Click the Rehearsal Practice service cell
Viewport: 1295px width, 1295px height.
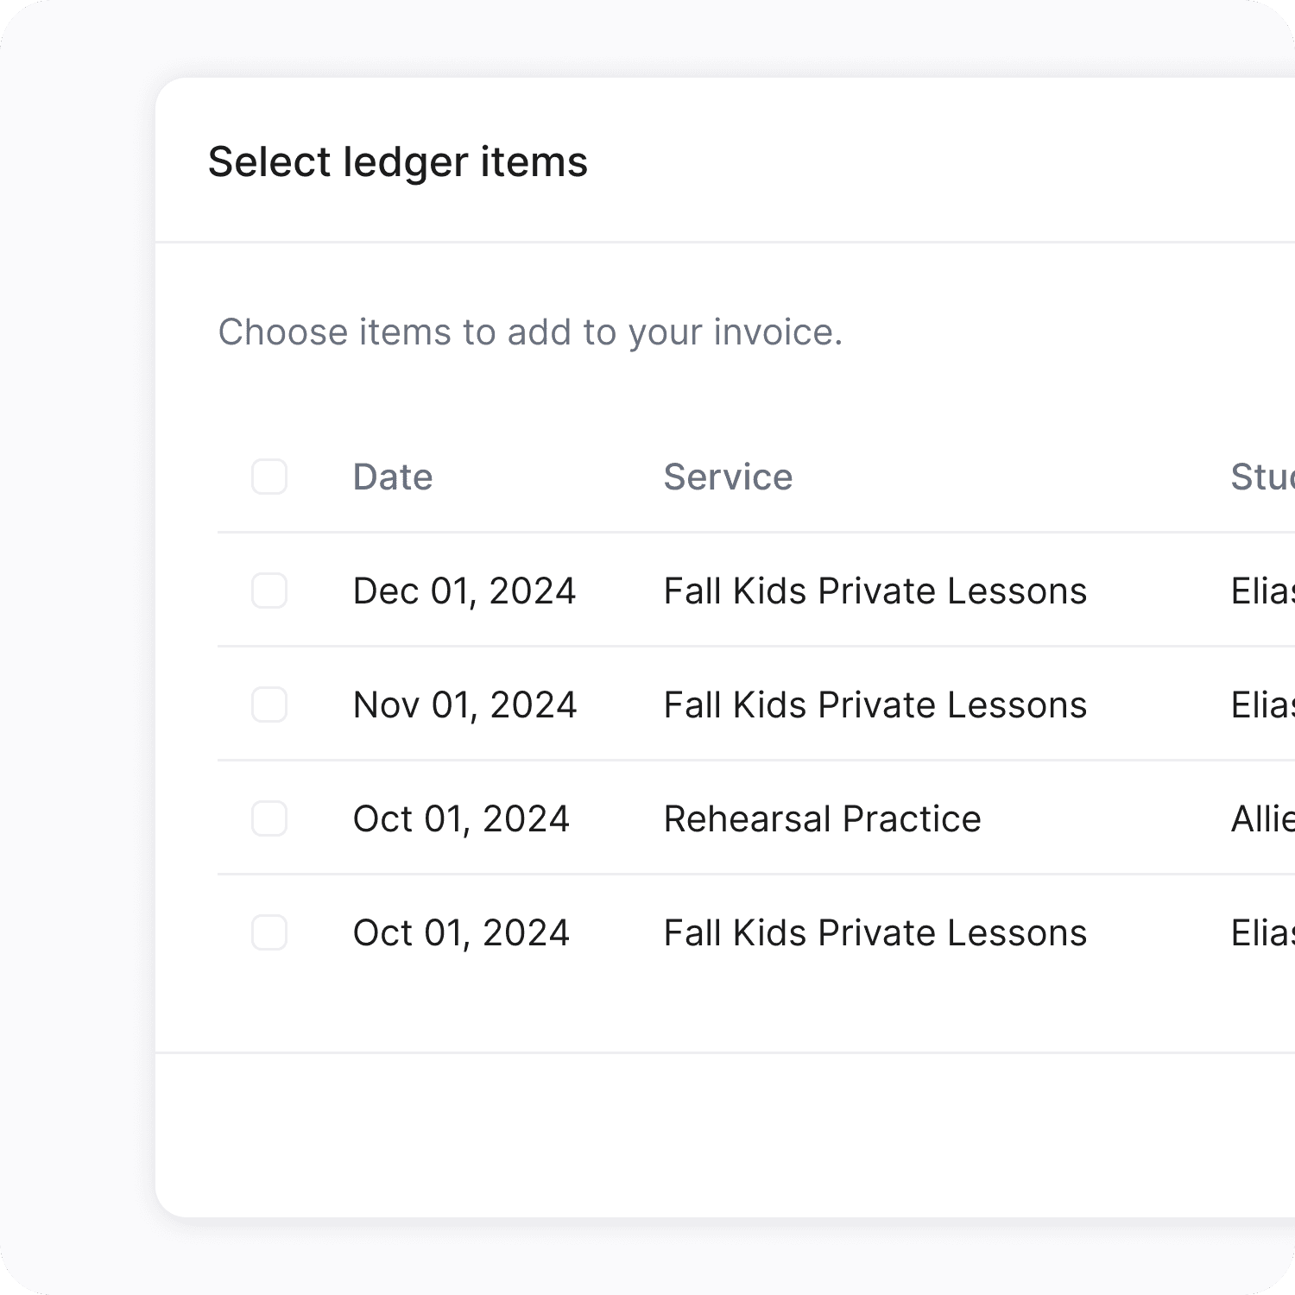[x=822, y=818]
